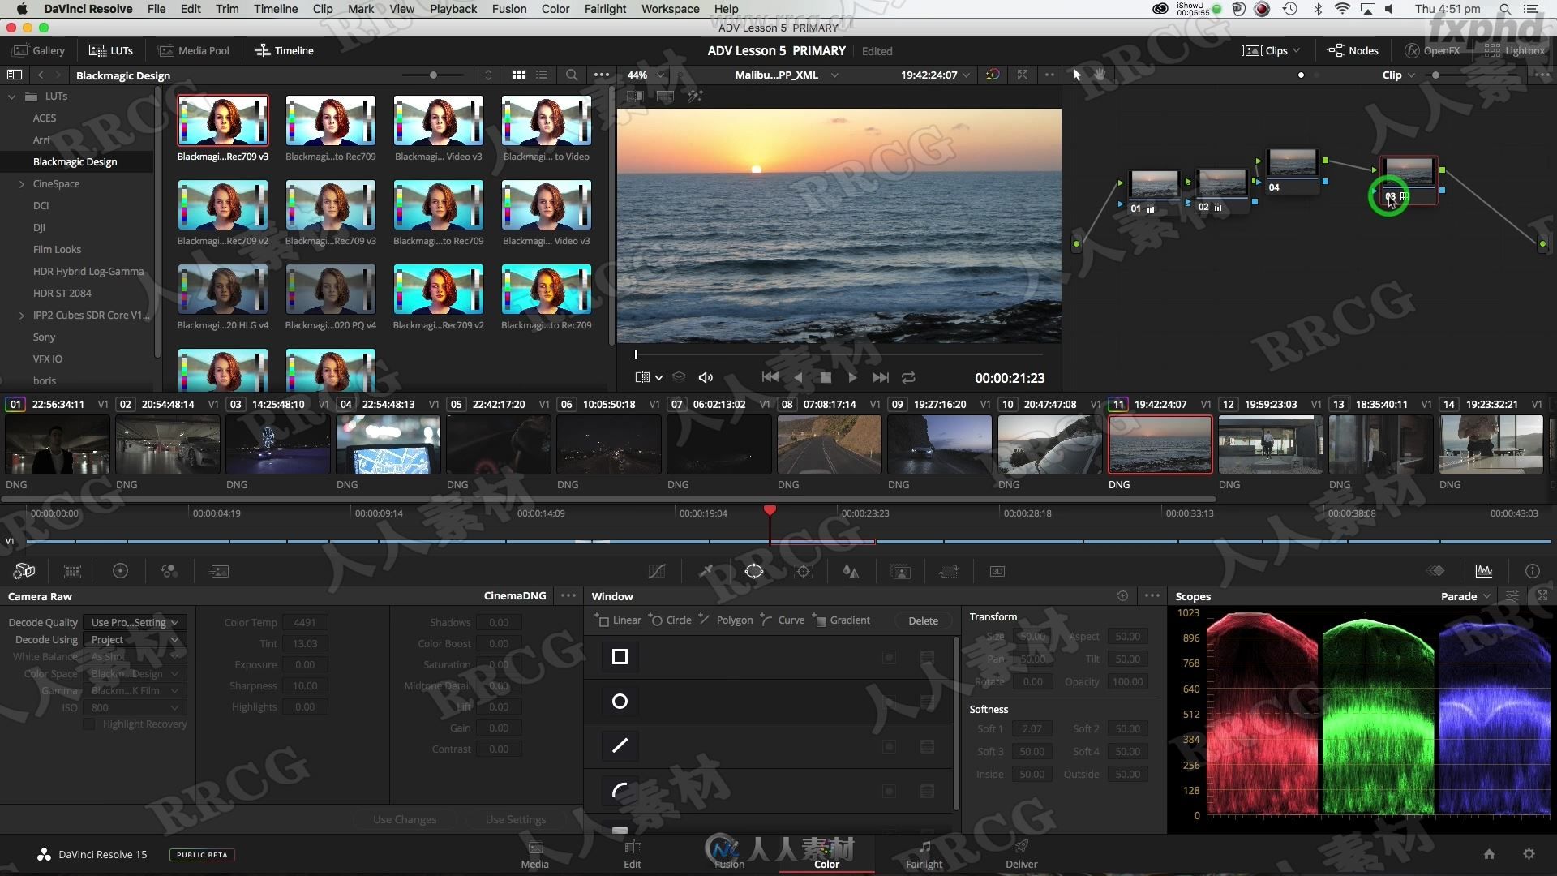
Task: Select the Power Window palette icon
Action: (754, 571)
